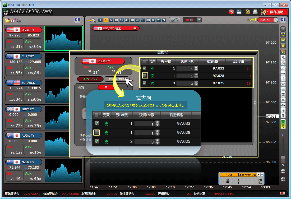Viewport: 291px width, 199px height.
Task: Click the red icon in status bar corner
Action: coord(282,193)
